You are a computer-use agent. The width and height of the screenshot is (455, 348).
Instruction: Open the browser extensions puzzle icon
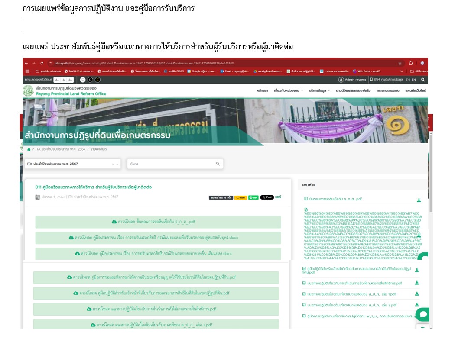tap(411, 63)
